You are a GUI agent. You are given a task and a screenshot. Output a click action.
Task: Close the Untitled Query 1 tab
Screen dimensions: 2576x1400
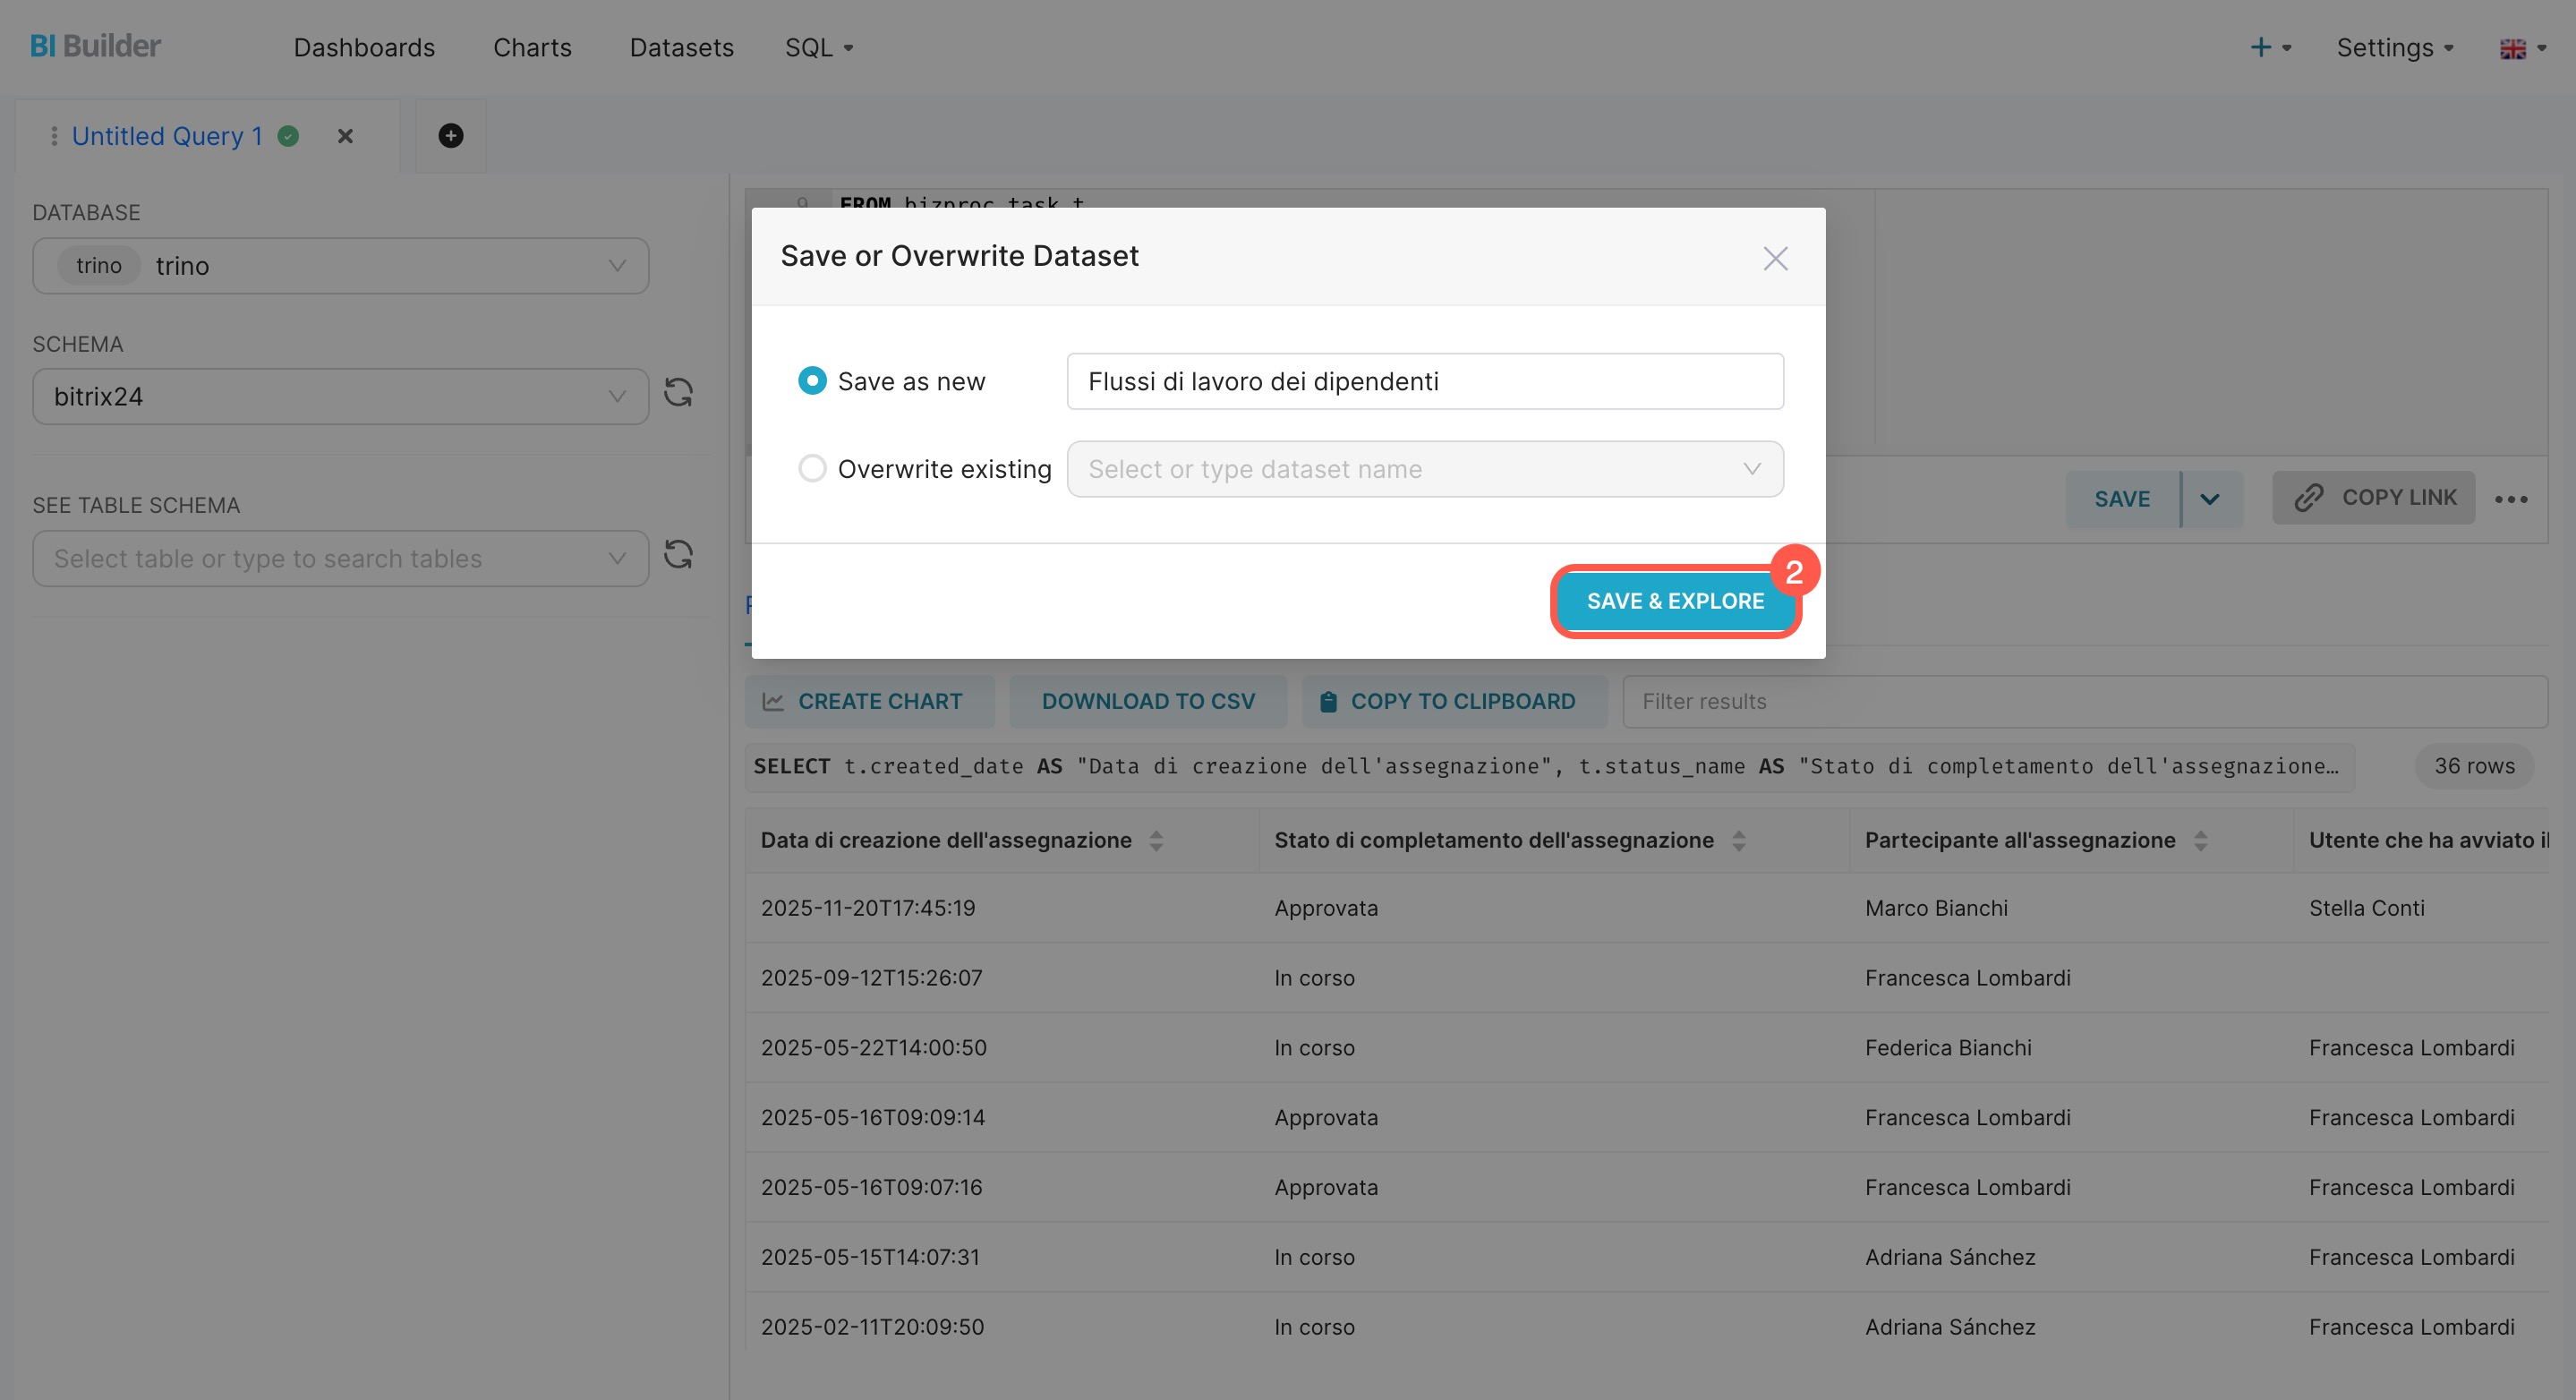pyautogui.click(x=345, y=136)
